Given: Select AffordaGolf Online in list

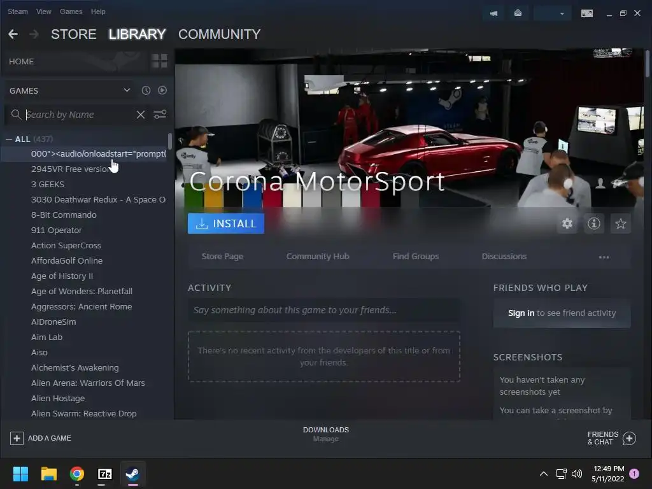Looking at the screenshot, I should coord(66,260).
